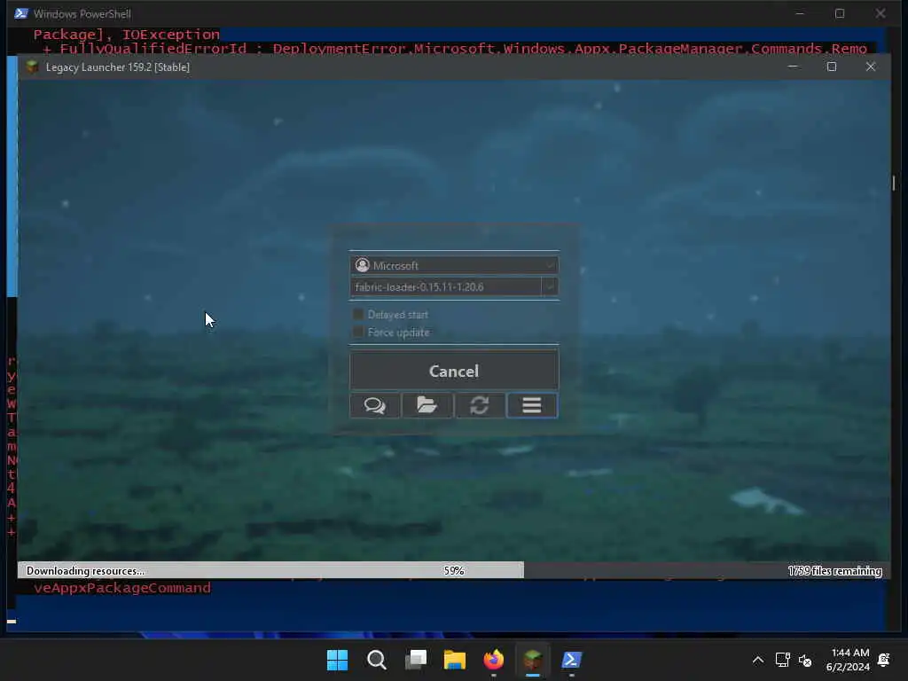Maximize the Windows PowerShell window
Screen dimensions: 908x681
[x=840, y=13]
